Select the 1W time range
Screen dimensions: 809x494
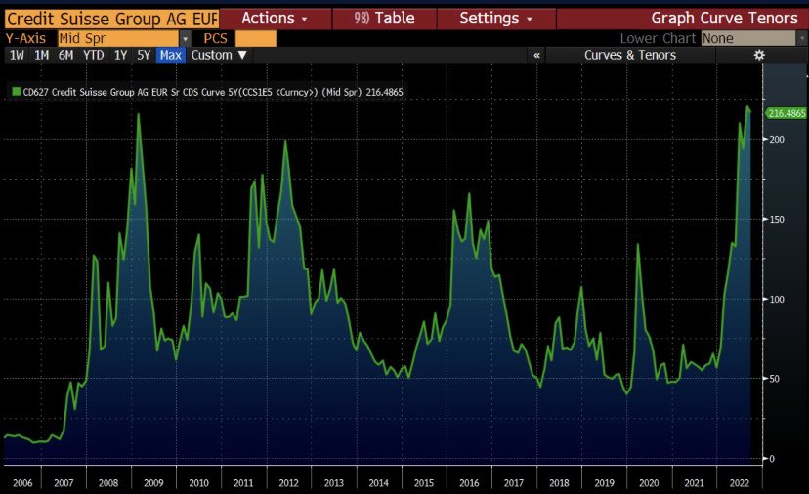point(17,56)
